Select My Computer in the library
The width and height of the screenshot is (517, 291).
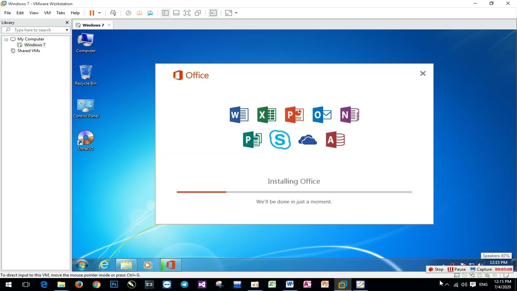[x=31, y=39]
